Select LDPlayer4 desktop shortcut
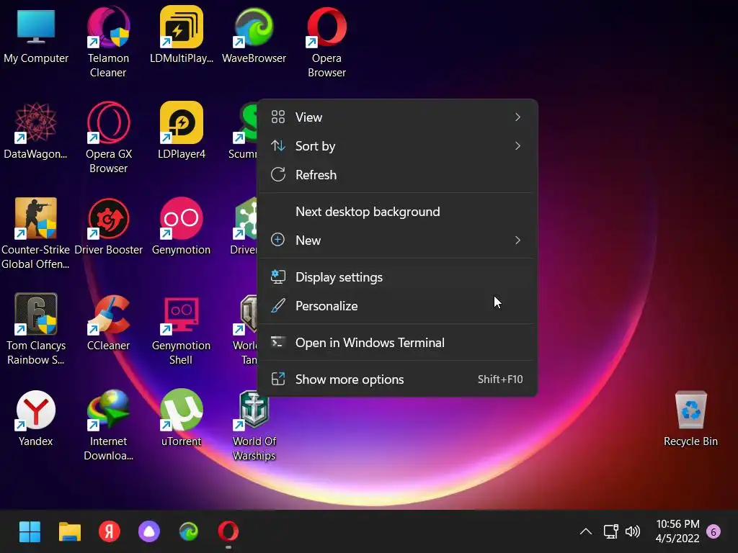This screenshot has width=738, height=553. pos(181,132)
